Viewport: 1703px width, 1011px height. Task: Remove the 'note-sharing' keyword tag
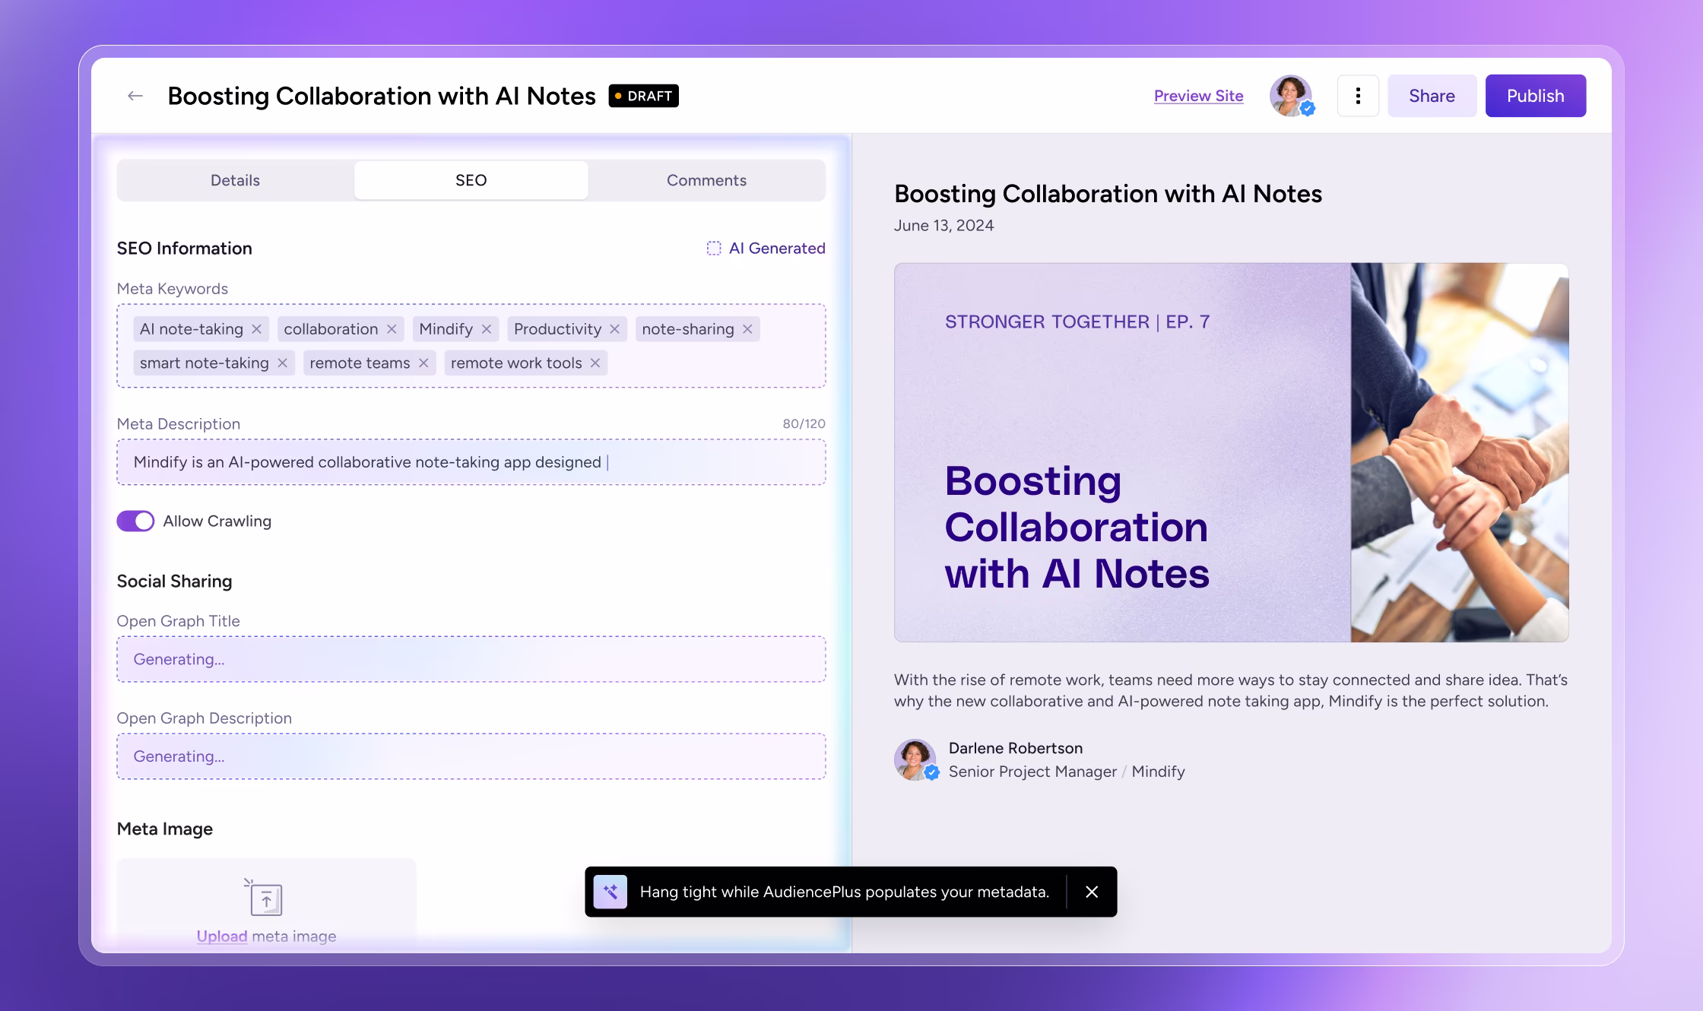(747, 329)
